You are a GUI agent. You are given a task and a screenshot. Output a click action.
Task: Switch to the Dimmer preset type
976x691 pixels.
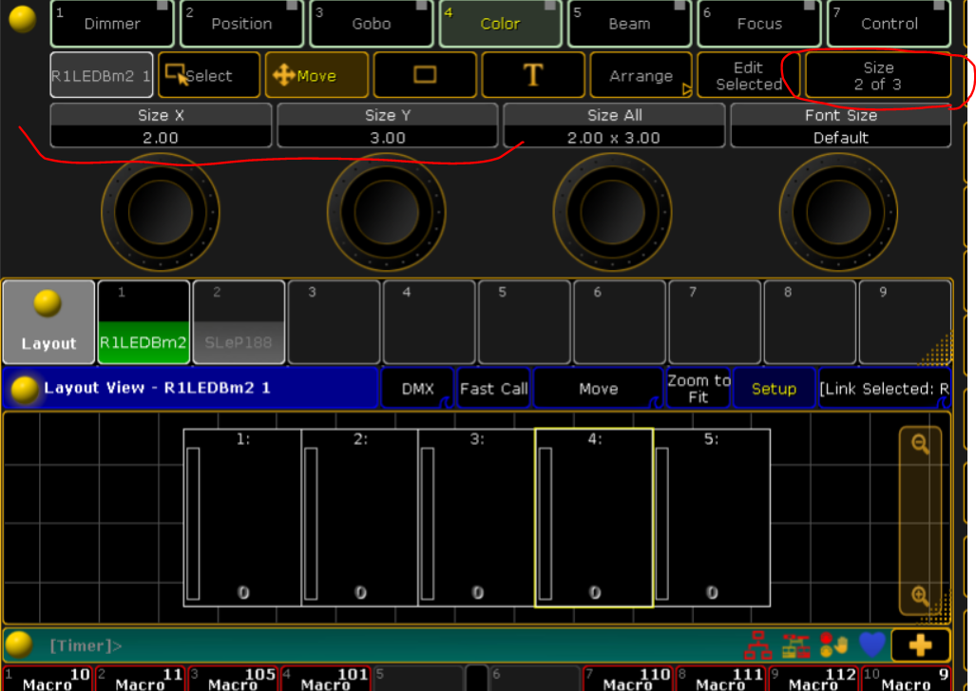pyautogui.click(x=112, y=24)
